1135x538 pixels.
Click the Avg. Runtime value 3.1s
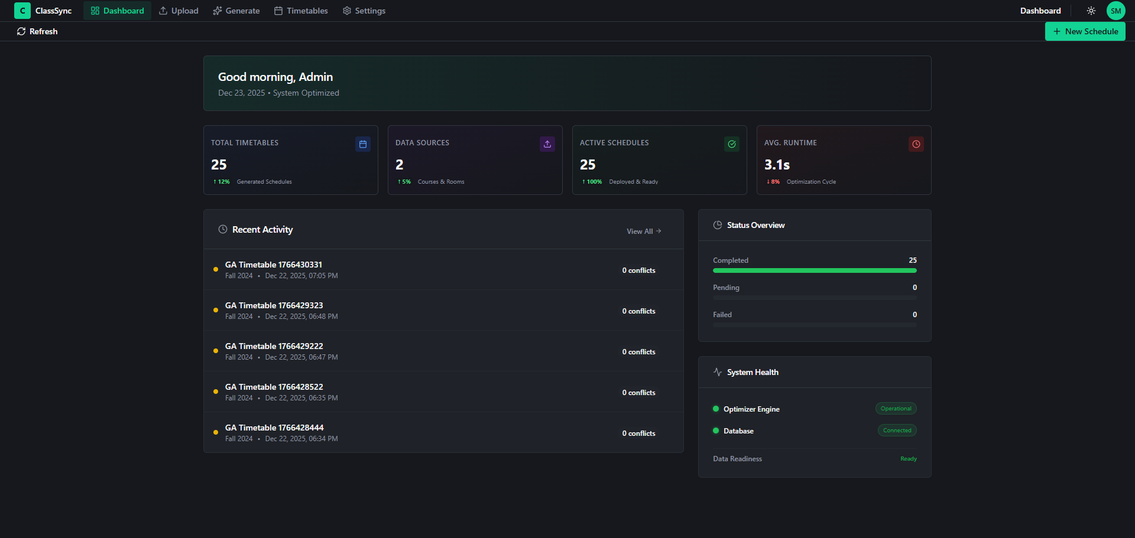[x=777, y=165]
